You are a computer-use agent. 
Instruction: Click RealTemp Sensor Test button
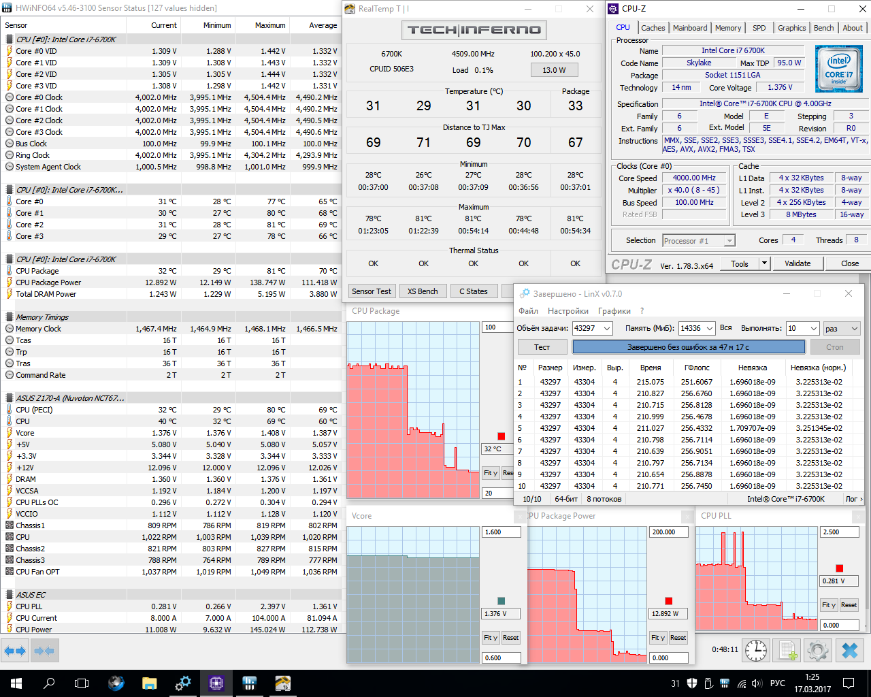(x=372, y=291)
